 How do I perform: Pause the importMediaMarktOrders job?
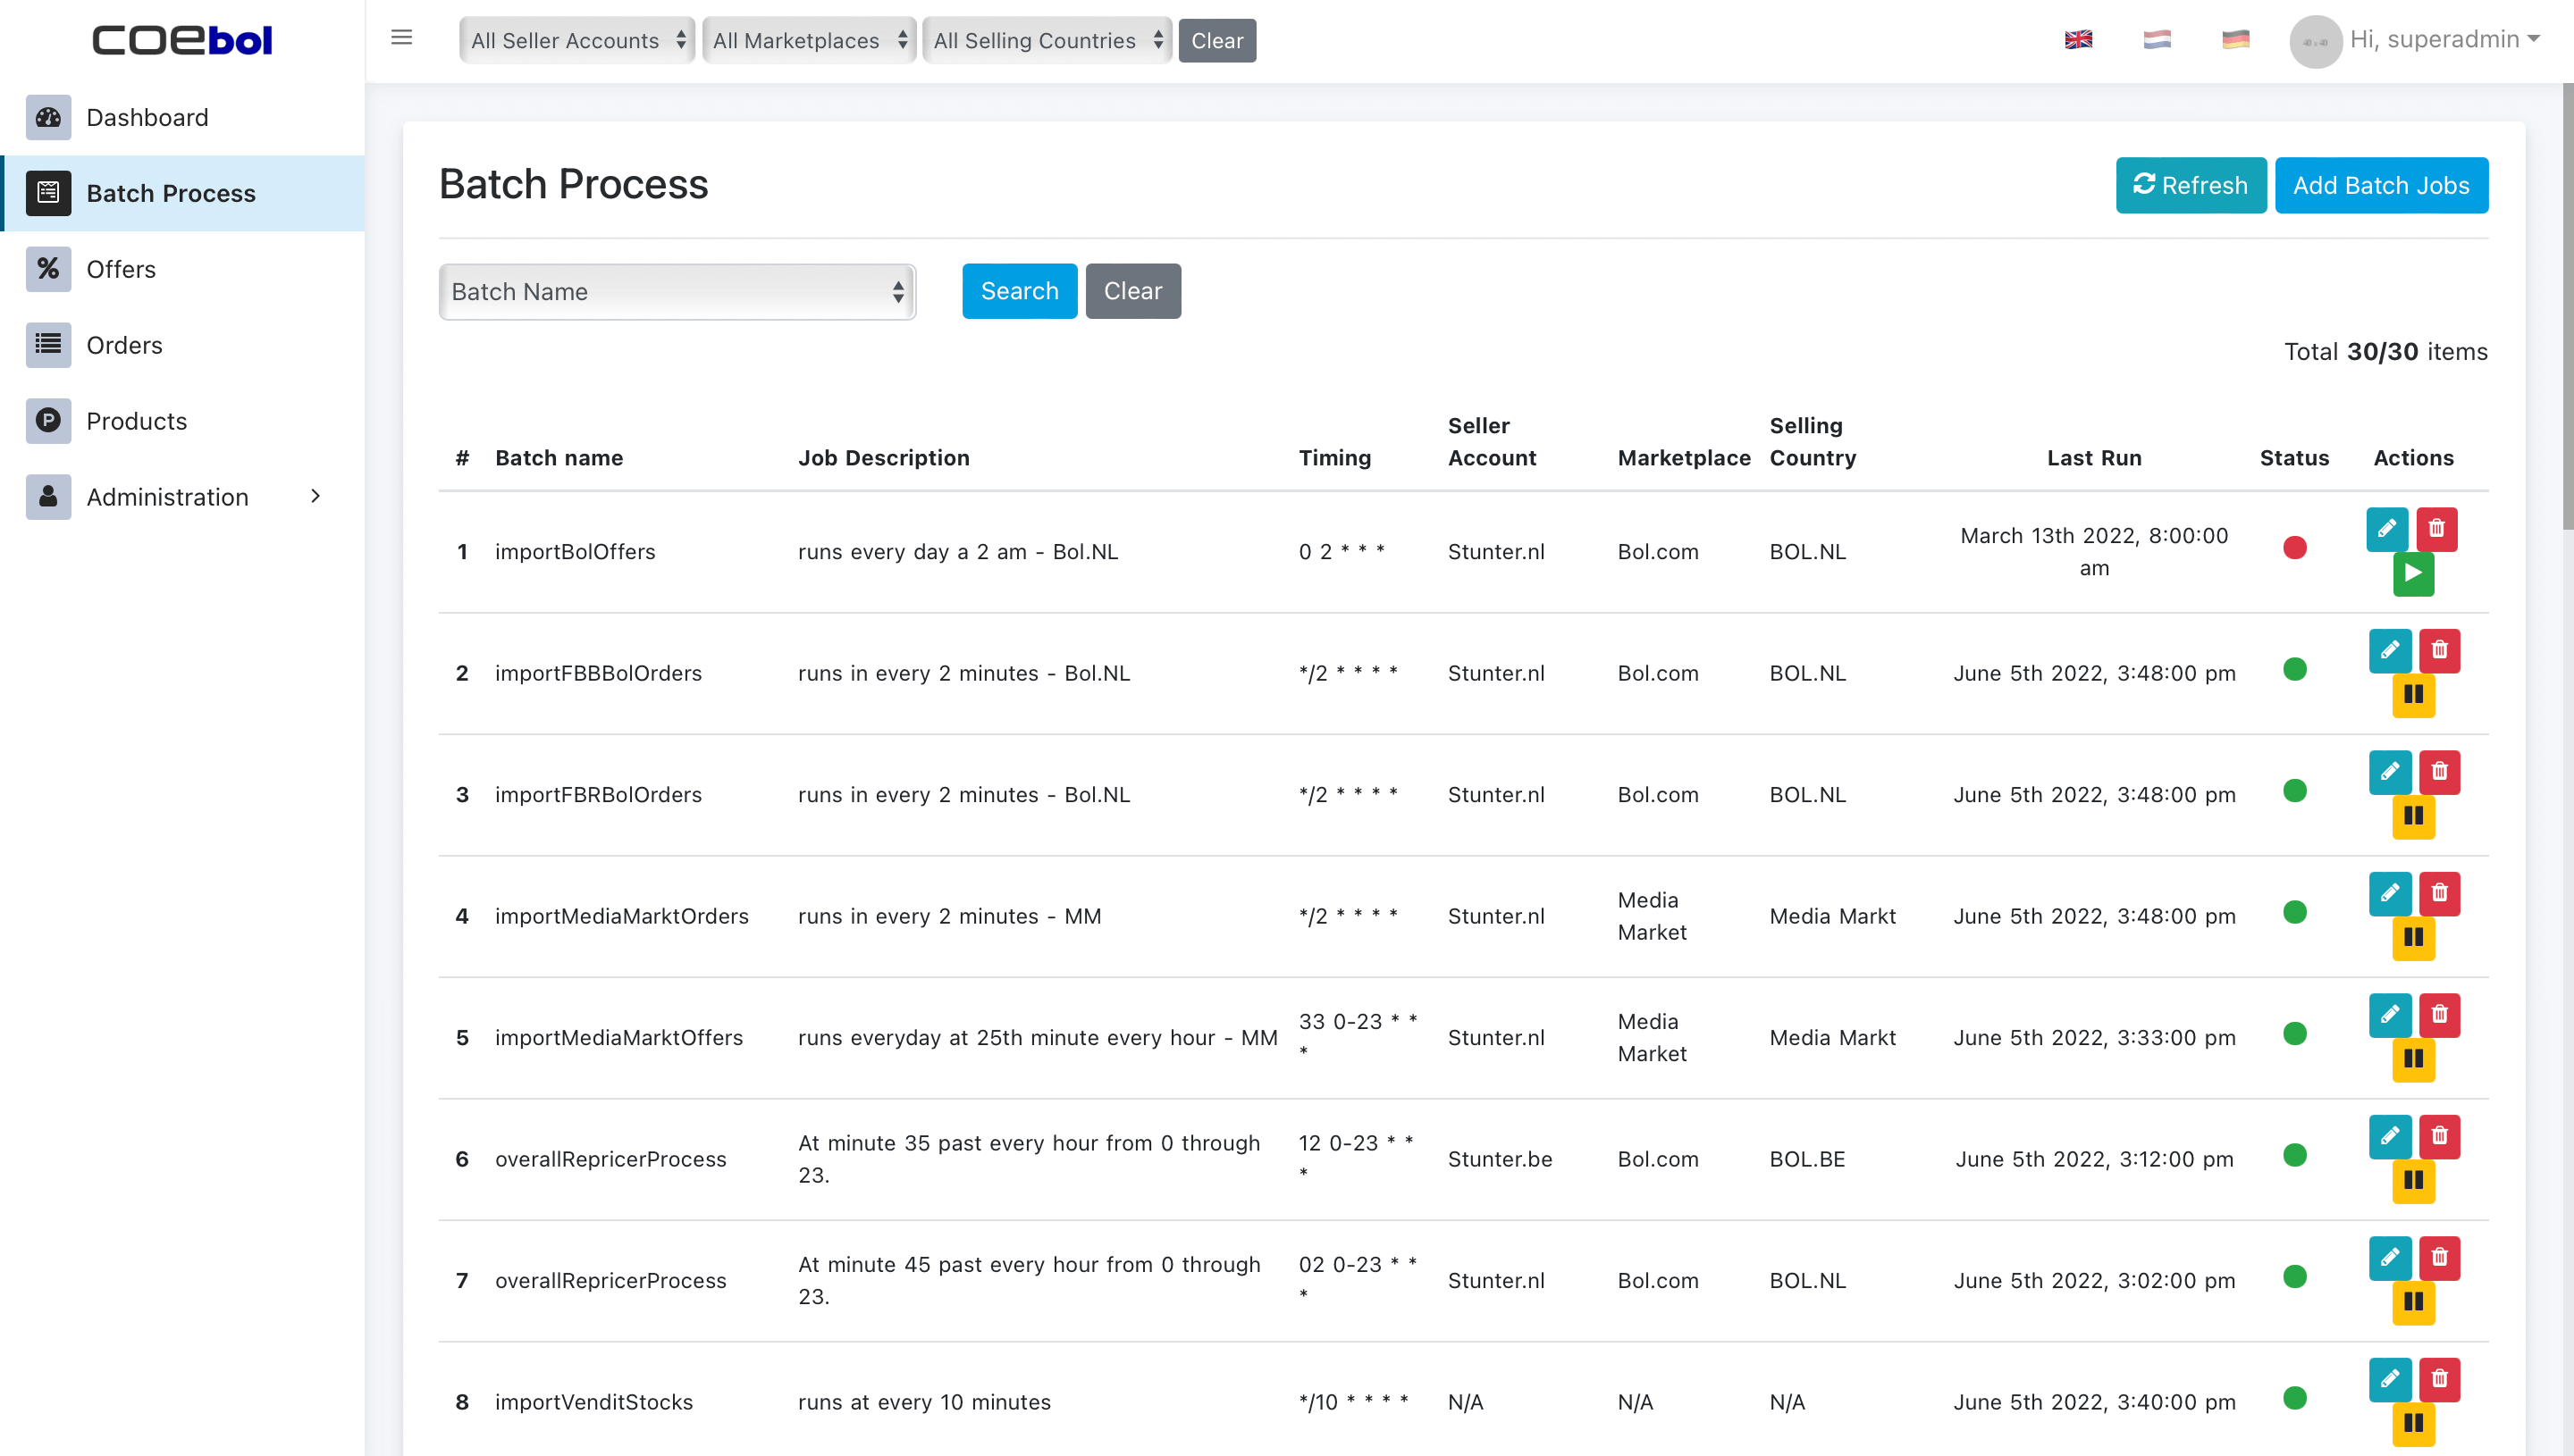2413,938
